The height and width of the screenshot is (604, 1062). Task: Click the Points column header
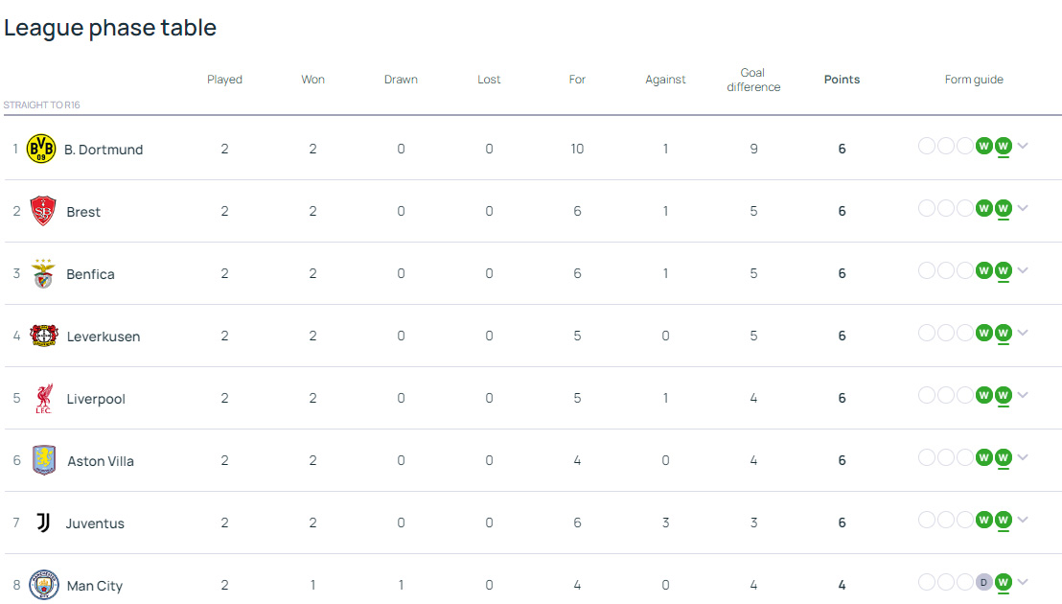pyautogui.click(x=842, y=80)
